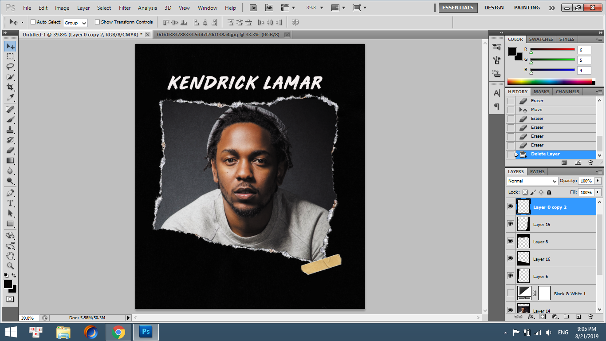Launch Mini Bridge from the application bar

[x=269, y=8]
